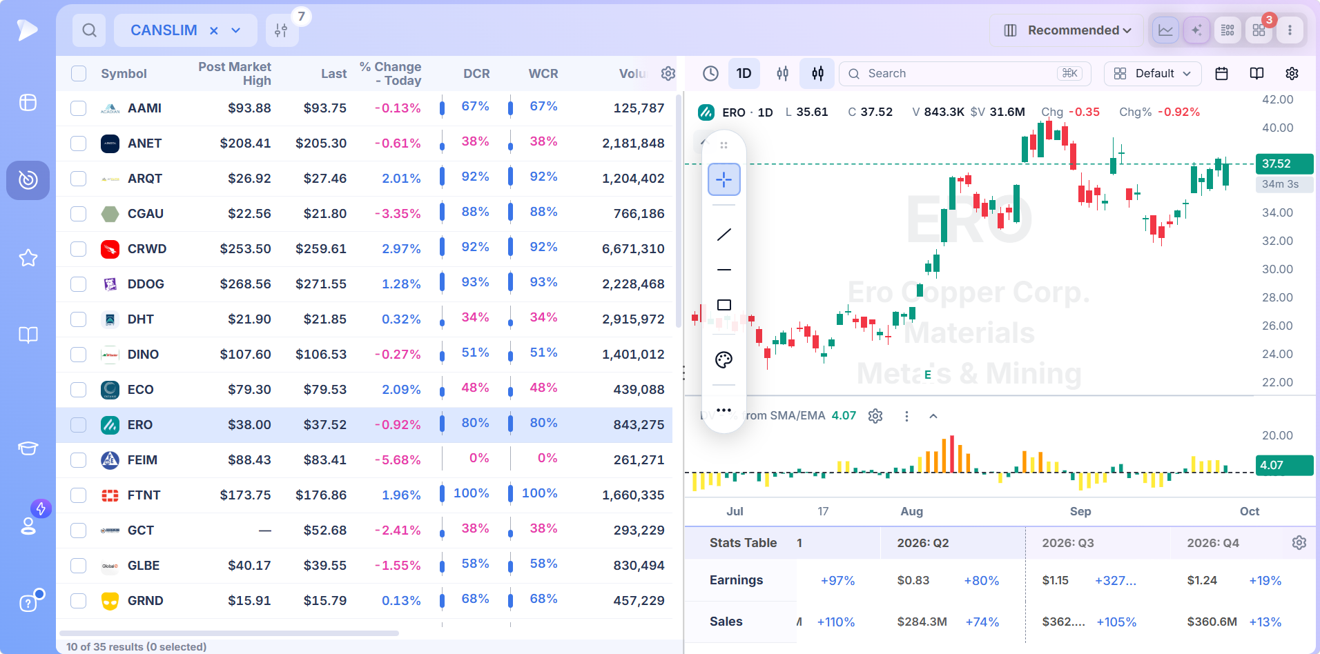Viewport: 1320px width, 654px height.
Task: Collapse the indicator pane chevron
Action: coord(933,416)
